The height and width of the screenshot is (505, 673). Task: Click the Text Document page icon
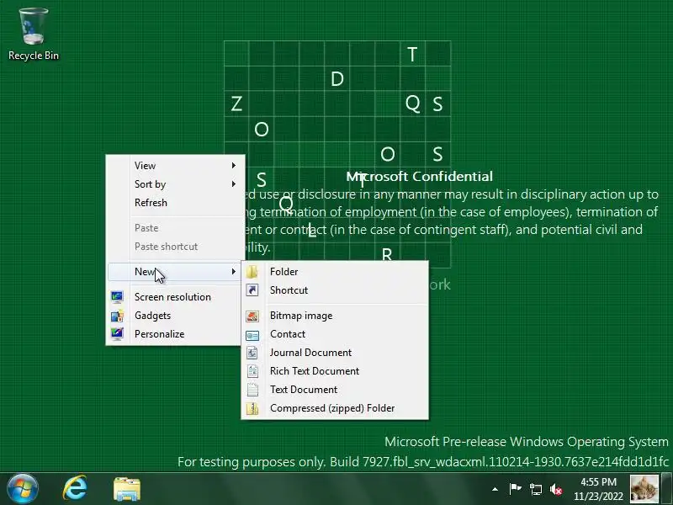pos(252,390)
